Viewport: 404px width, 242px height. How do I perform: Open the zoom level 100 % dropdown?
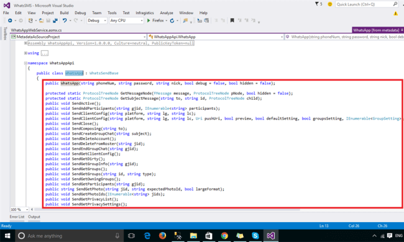[19, 210]
